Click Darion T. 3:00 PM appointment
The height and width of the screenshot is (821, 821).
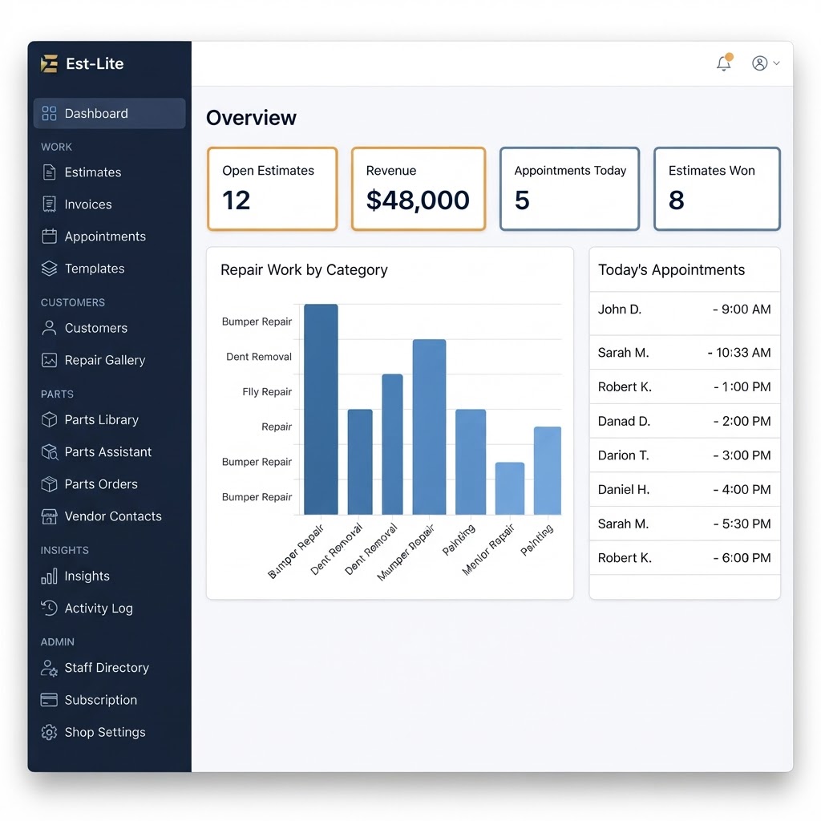[x=685, y=455]
